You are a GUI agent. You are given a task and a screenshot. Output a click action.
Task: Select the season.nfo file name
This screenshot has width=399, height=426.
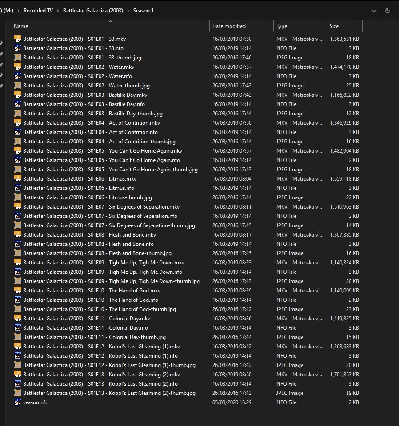(x=36, y=402)
